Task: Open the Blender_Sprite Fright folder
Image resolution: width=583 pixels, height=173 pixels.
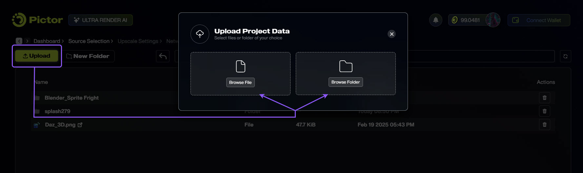Action: click(x=71, y=98)
